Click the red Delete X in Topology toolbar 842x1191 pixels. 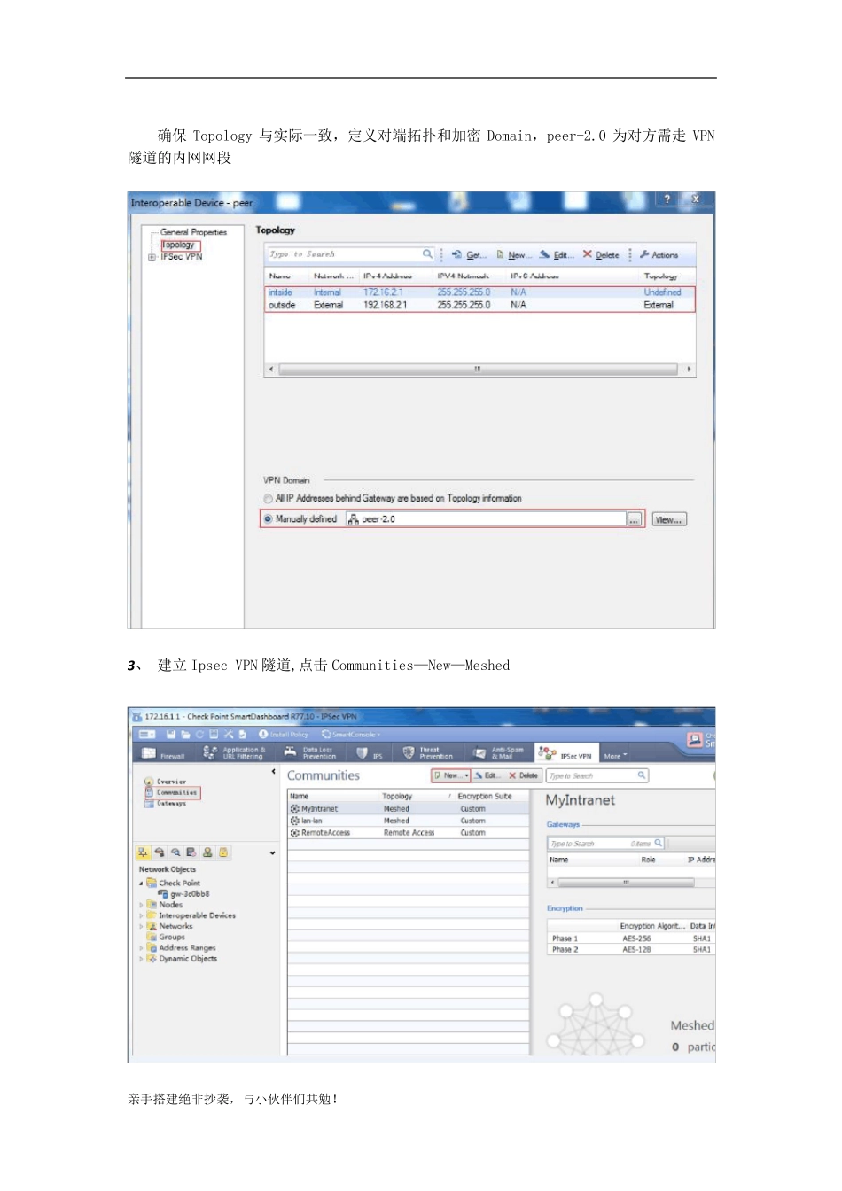[x=587, y=254]
